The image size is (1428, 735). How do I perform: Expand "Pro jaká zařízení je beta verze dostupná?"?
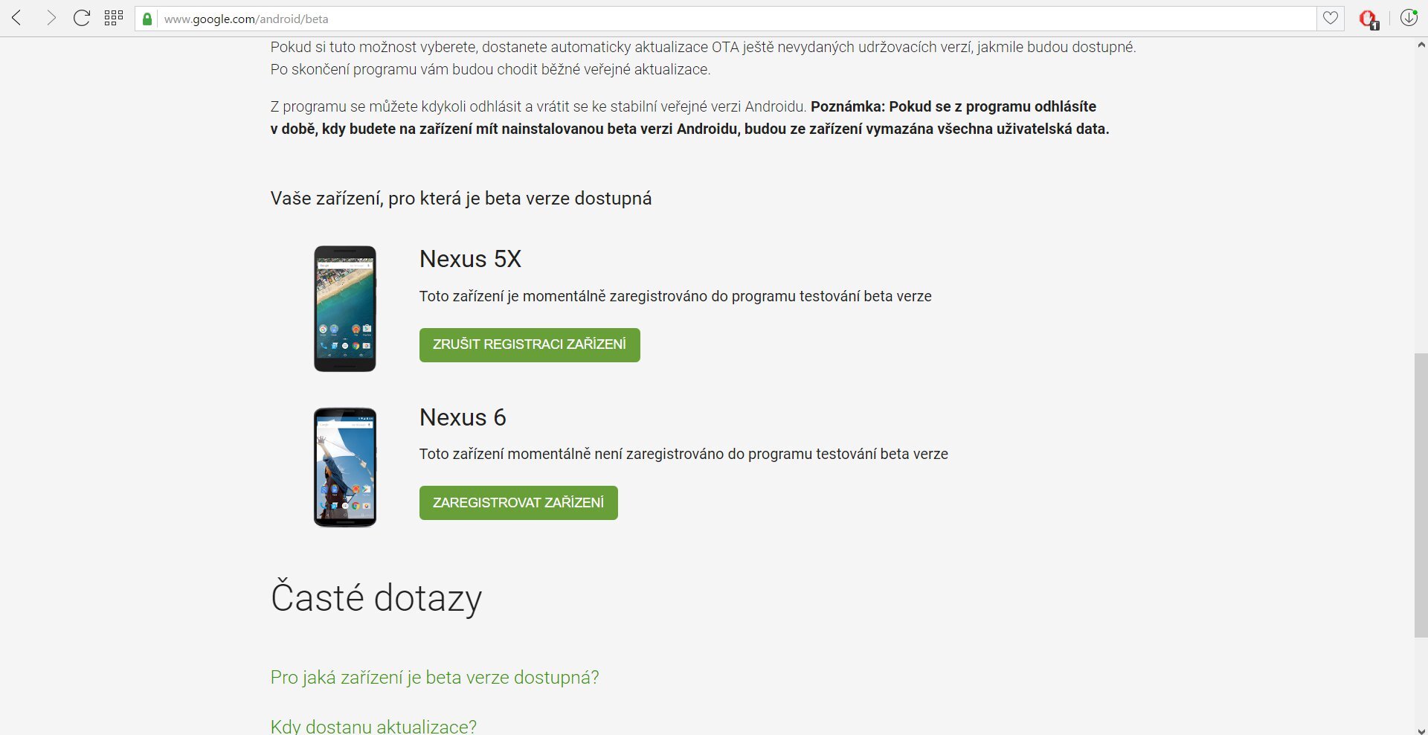(x=434, y=678)
